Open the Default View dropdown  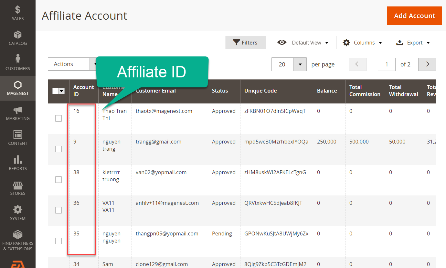point(303,43)
